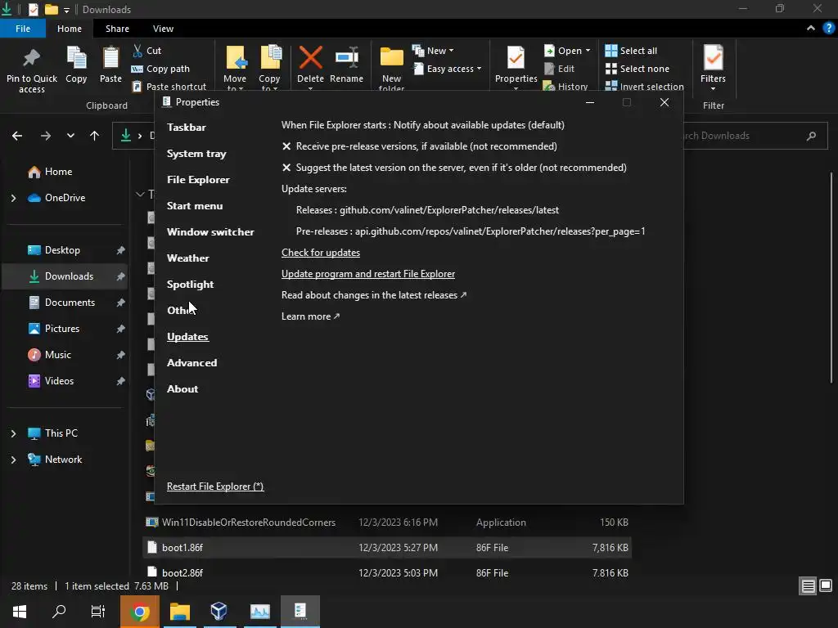The height and width of the screenshot is (628, 838).
Task: Go back with the left arrow
Action: click(x=17, y=137)
